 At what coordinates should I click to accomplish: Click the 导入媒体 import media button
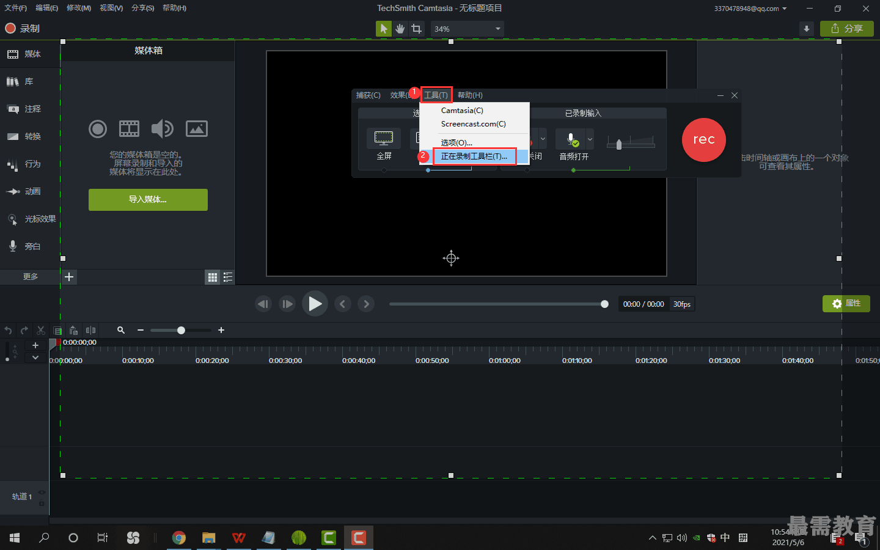pos(148,199)
